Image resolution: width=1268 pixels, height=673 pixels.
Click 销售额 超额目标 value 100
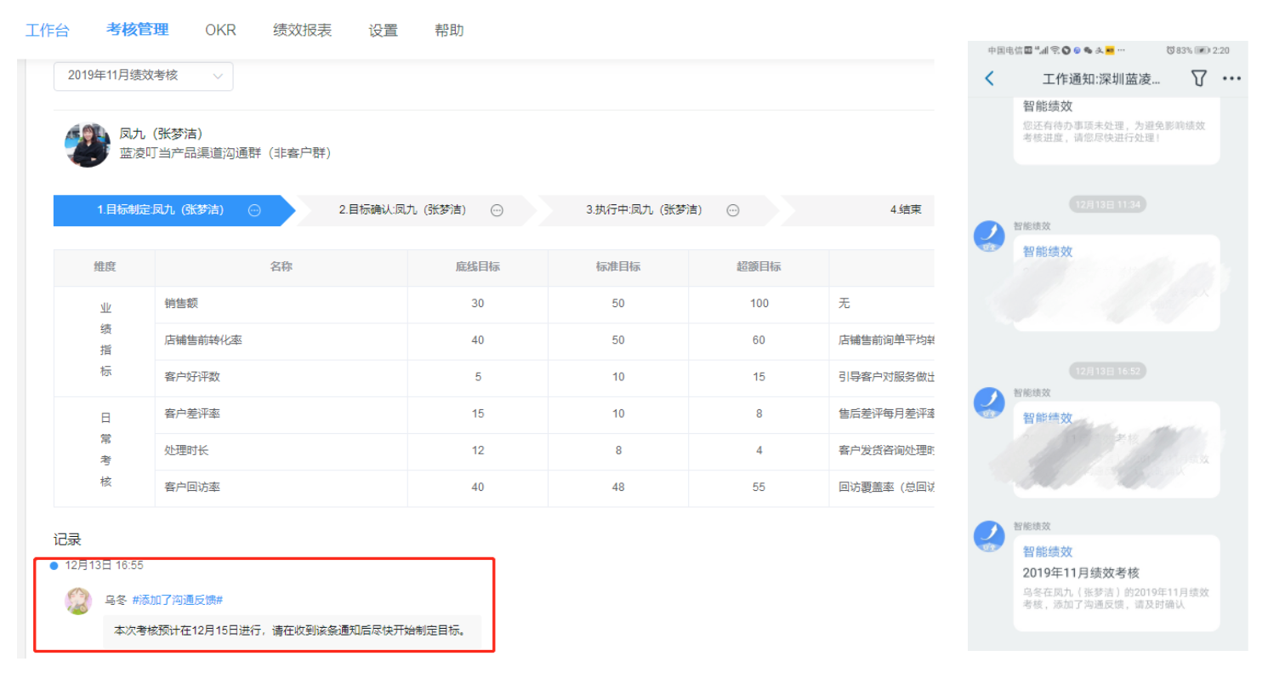coord(759,304)
